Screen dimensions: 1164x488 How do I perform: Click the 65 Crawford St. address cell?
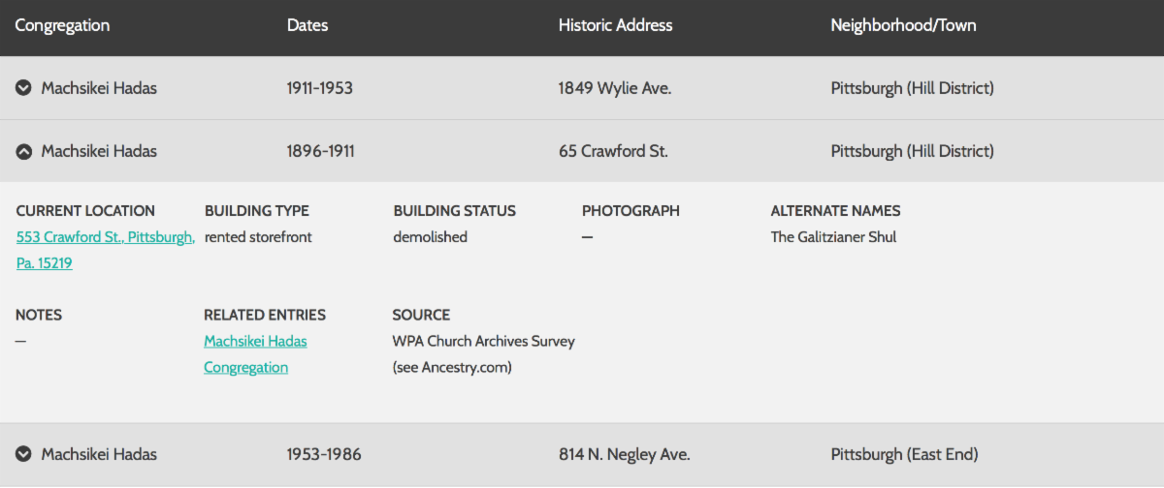click(613, 151)
